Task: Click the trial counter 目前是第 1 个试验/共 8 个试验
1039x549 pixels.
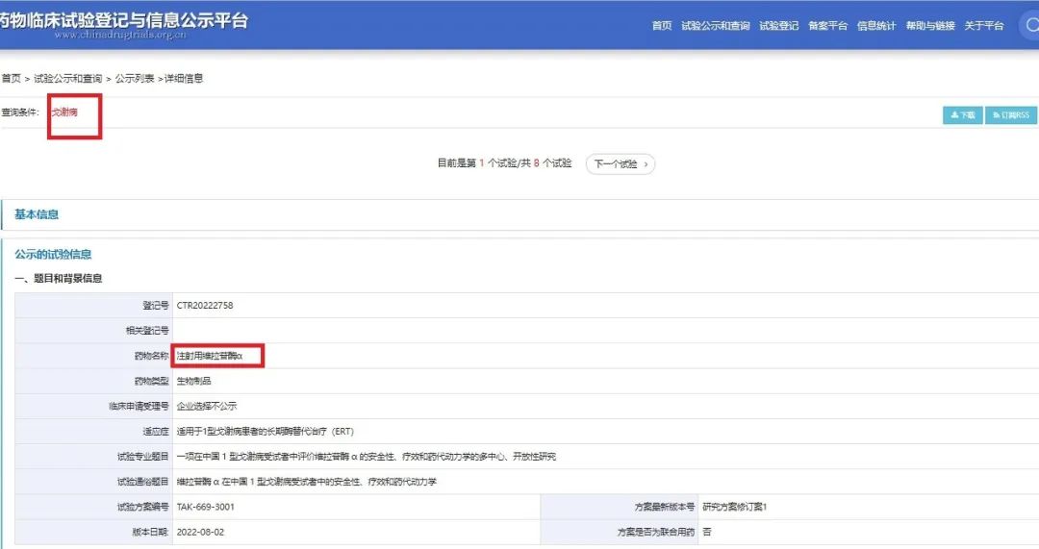Action: pos(504,162)
